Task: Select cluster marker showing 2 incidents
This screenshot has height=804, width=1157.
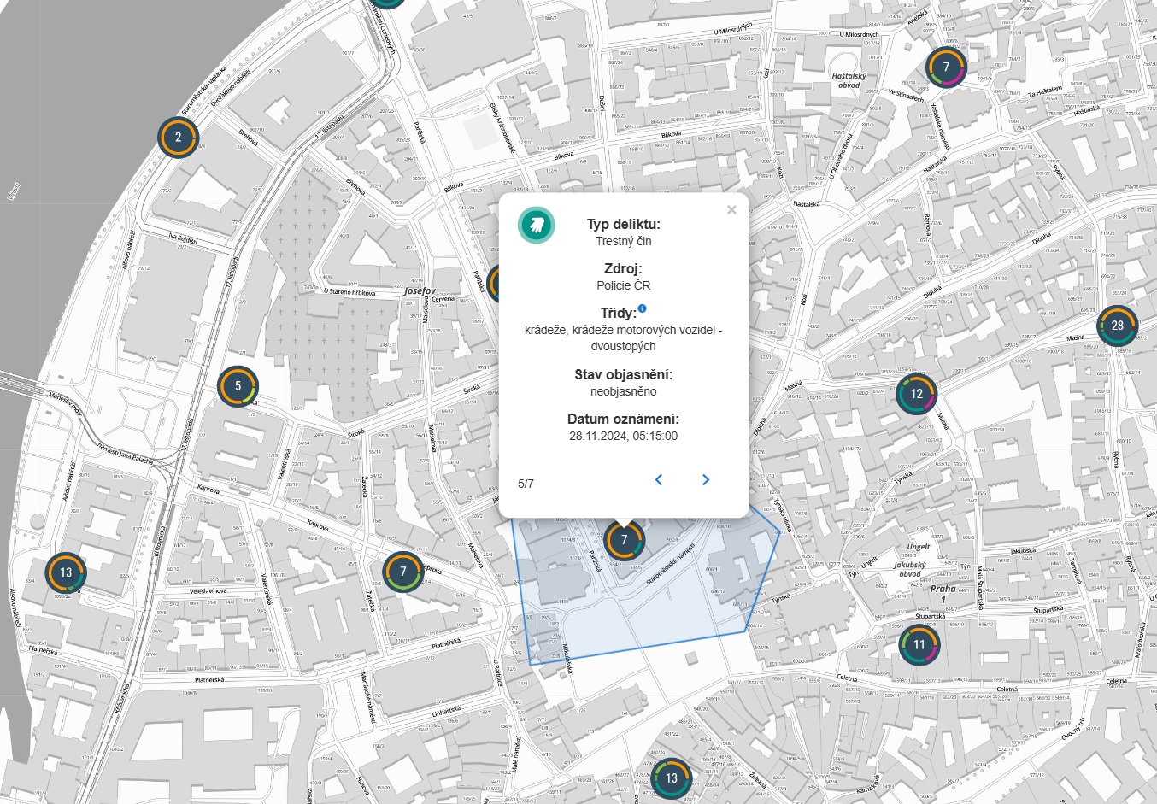Action: pyautogui.click(x=178, y=137)
